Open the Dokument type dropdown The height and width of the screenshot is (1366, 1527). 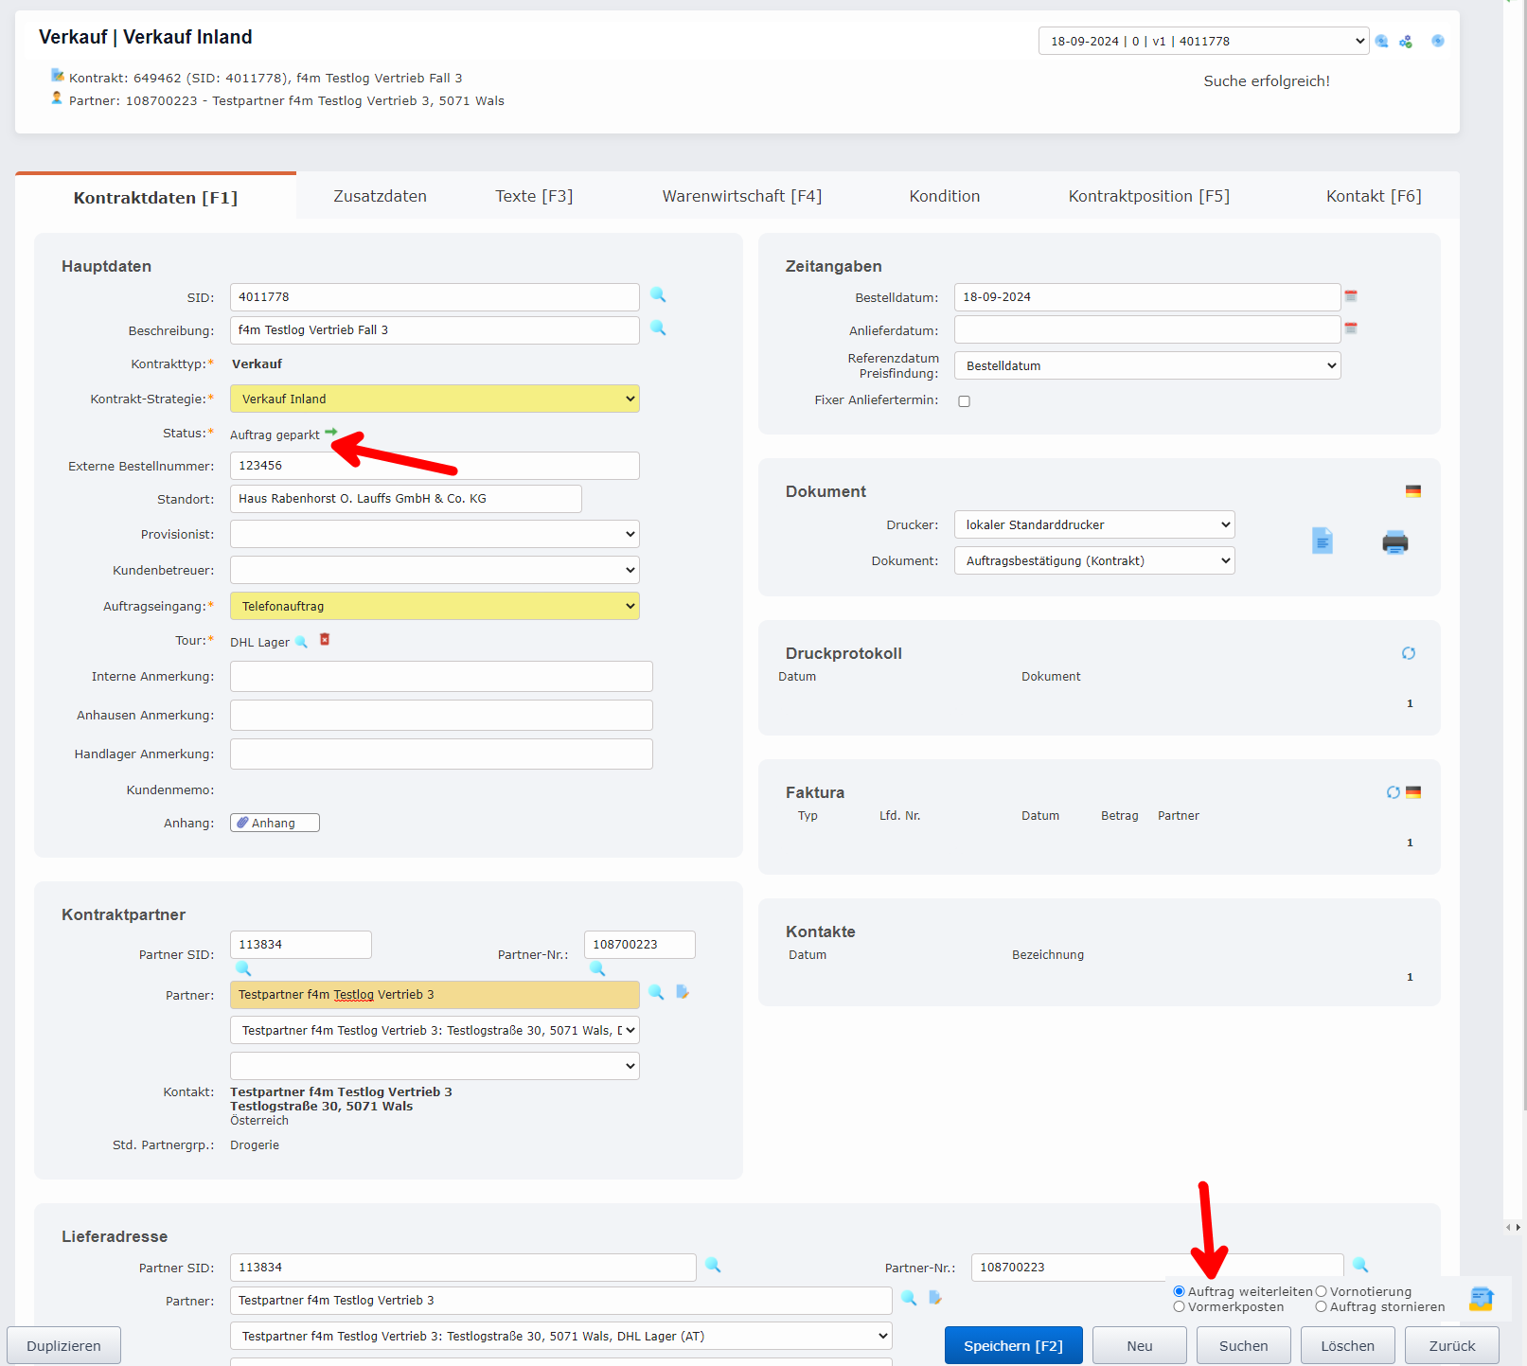[1093, 560]
